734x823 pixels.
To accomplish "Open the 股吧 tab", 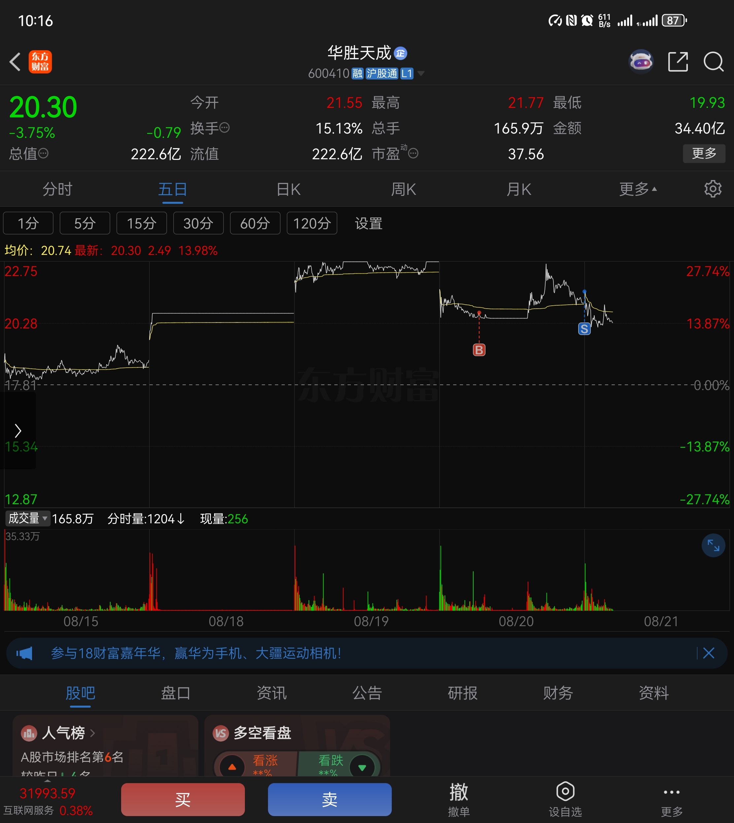I will pos(80,693).
